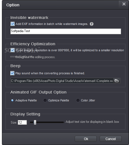Click the Option dialog title bar
Viewport: 129px width, 145px height.
pos(61,5)
